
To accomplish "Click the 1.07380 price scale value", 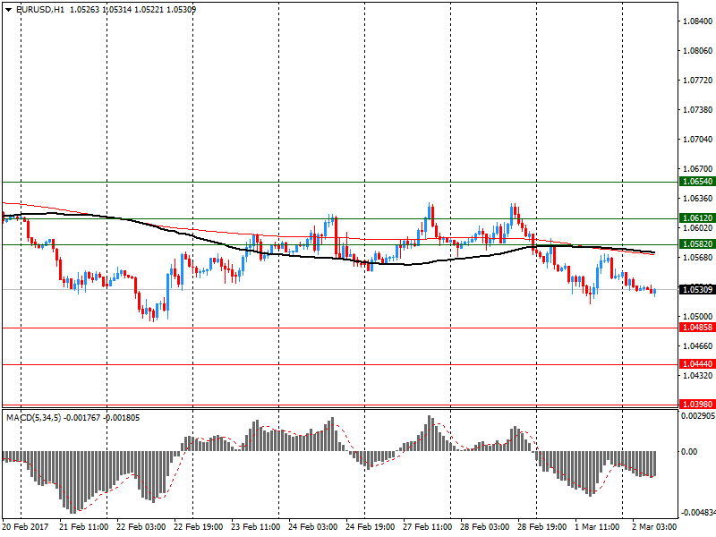I will click(x=697, y=109).
